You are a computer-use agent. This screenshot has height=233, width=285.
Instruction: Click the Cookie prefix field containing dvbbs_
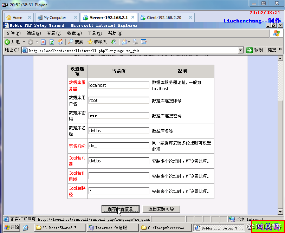[119, 161]
